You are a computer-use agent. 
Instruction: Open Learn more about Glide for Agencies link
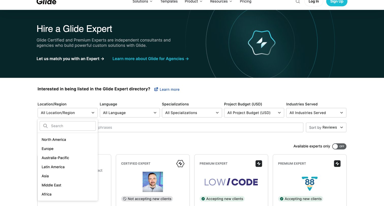[x=151, y=59]
